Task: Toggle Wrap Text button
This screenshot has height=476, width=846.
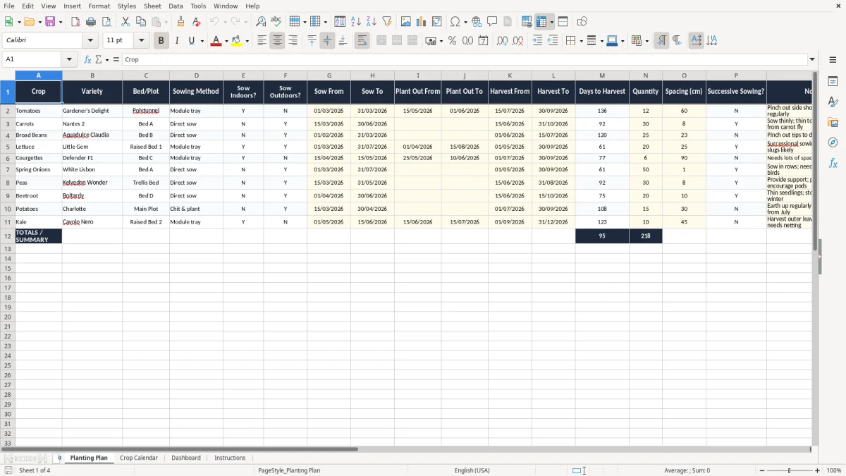Action: (x=362, y=41)
